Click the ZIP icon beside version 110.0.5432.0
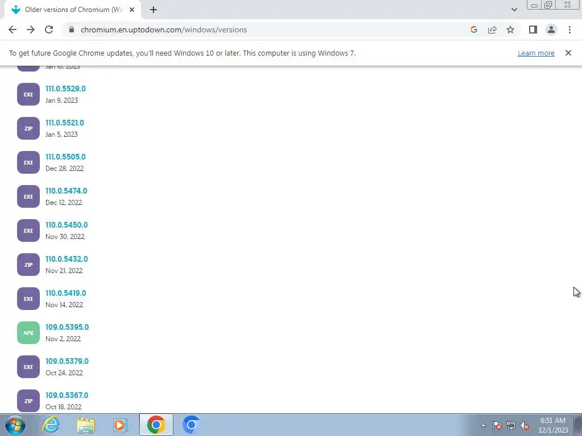The image size is (582, 436). [28, 265]
